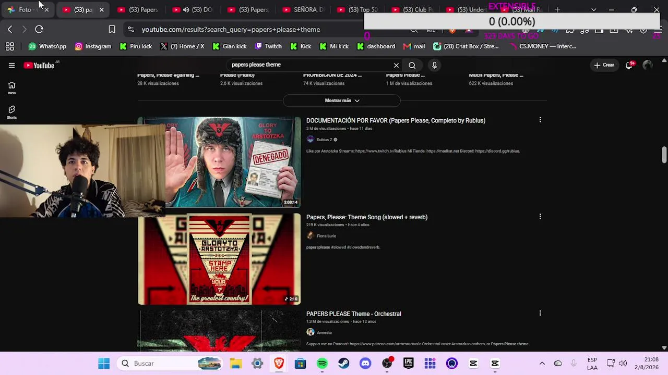Image resolution: width=668 pixels, height=375 pixels.
Task: Open the ESP LAA language switcher
Action: coord(592,364)
